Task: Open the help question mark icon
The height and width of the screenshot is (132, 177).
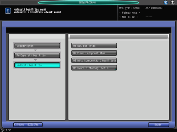Action: pos(173,2)
